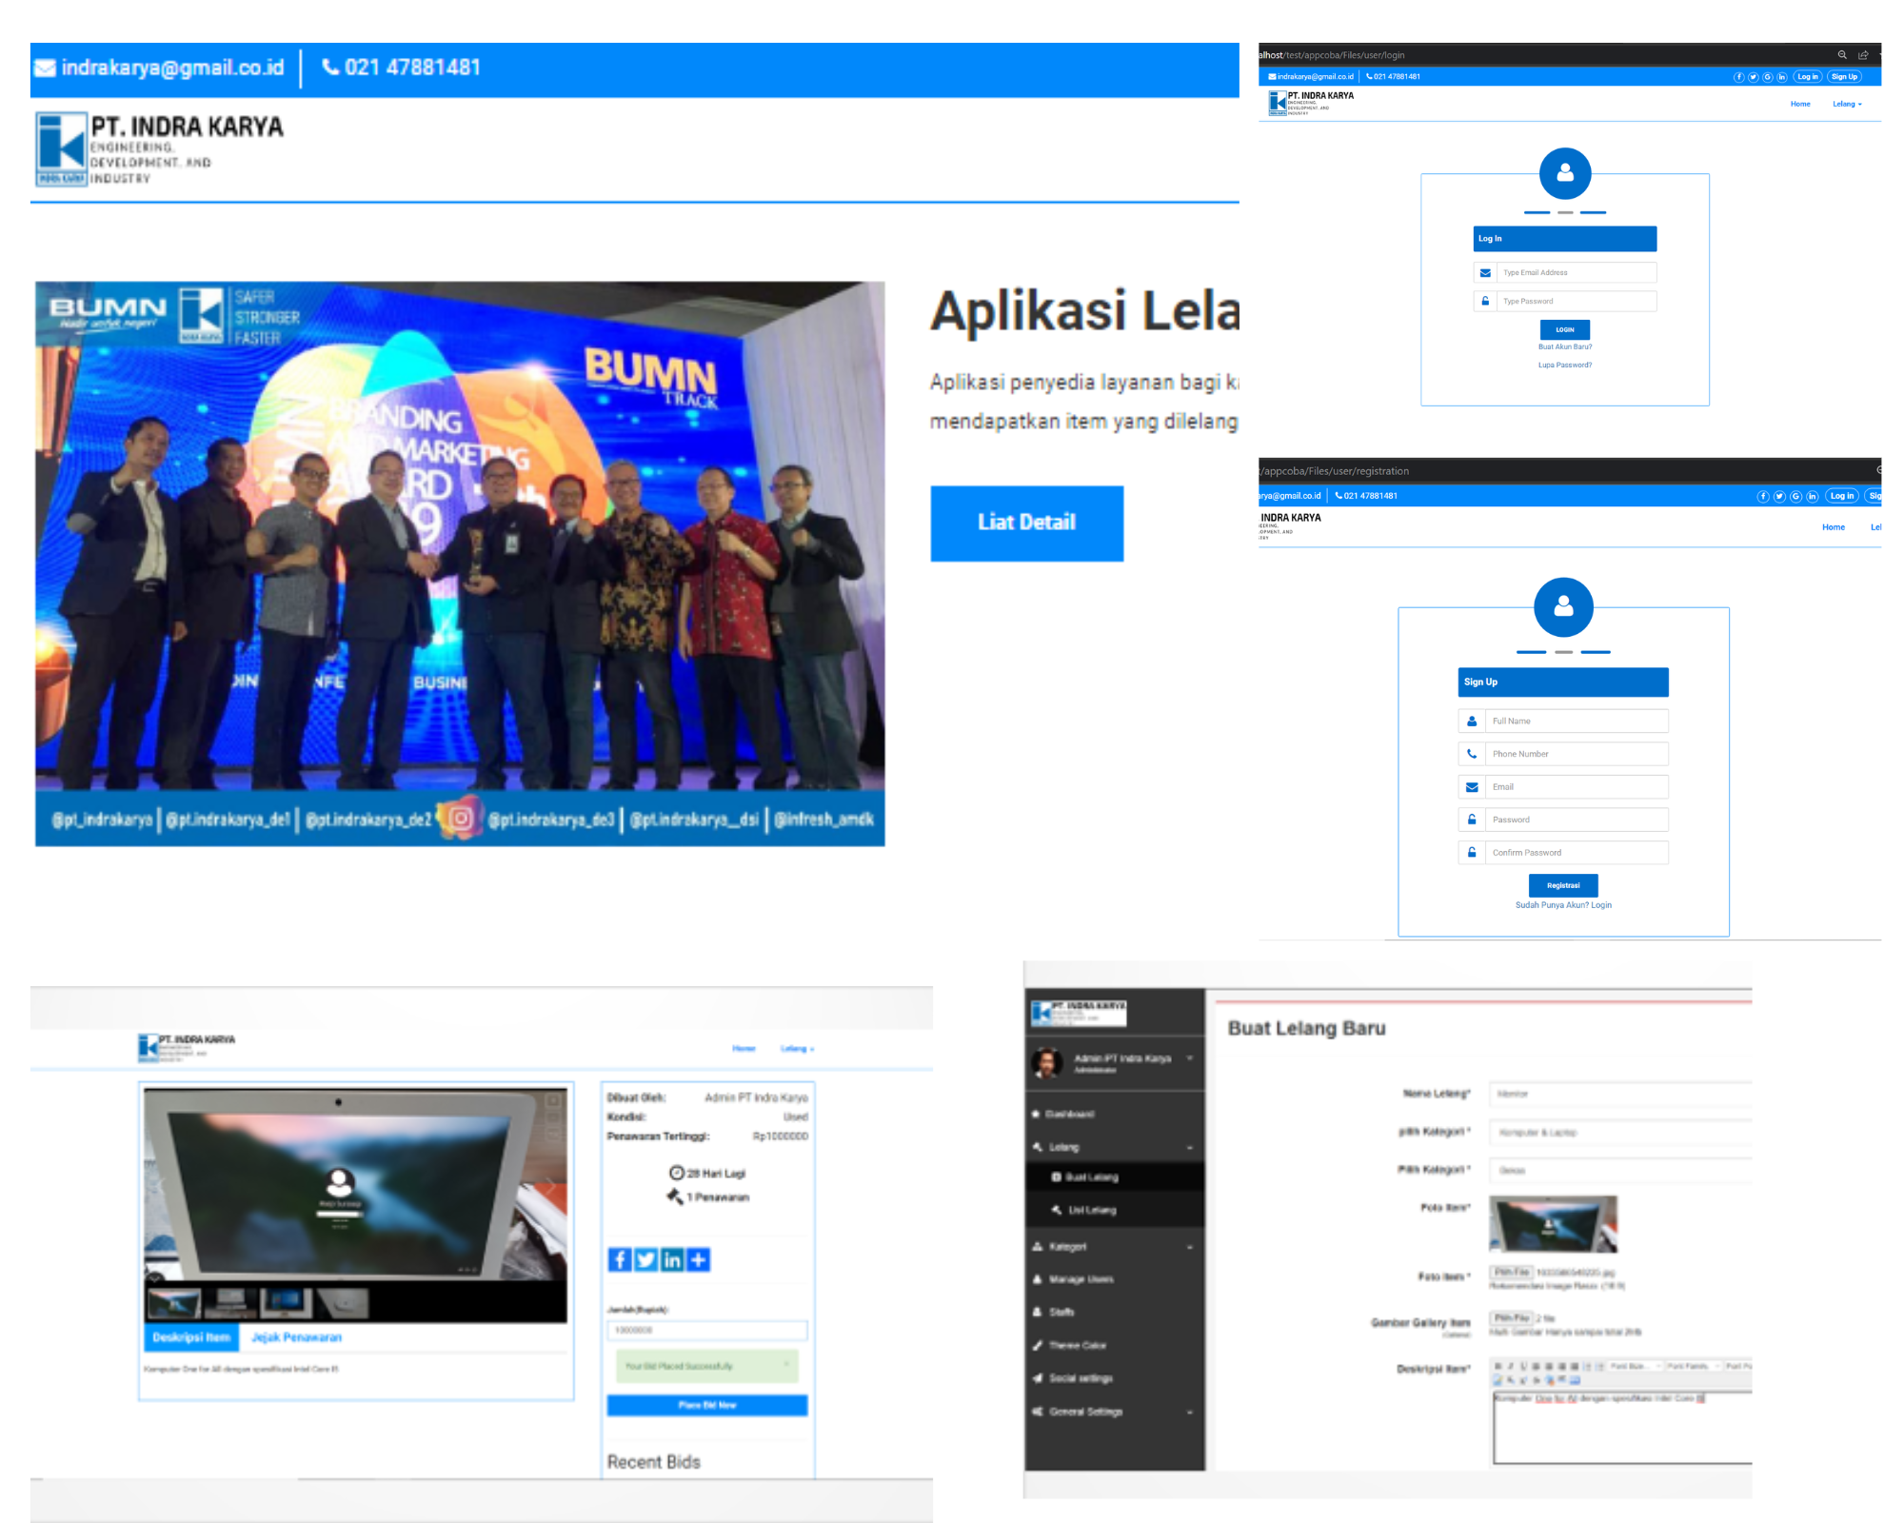The height and width of the screenshot is (1523, 1904).
Task: Open Twitter icon in login page header
Action: (1753, 77)
